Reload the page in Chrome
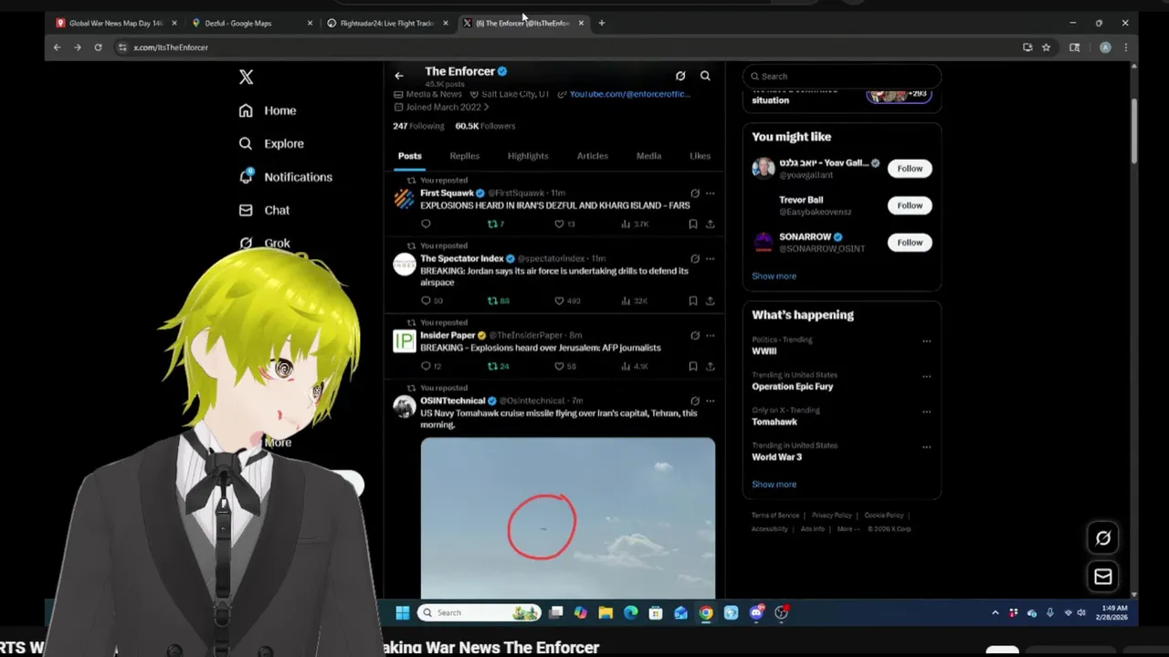The height and width of the screenshot is (657, 1169). click(98, 47)
